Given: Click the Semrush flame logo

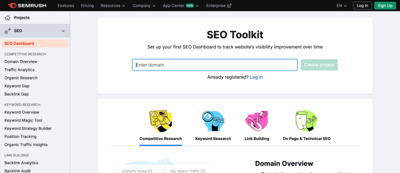Looking at the screenshot, I should point(12,5).
